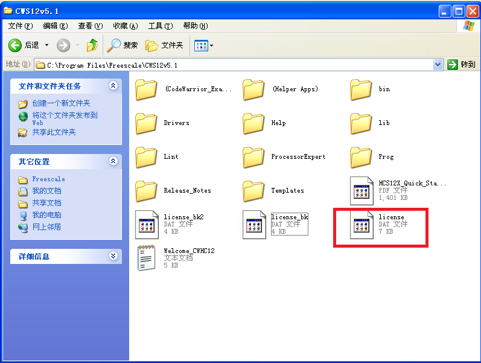Select the bin folder icon
This screenshot has width=481, height=363.
[361, 89]
